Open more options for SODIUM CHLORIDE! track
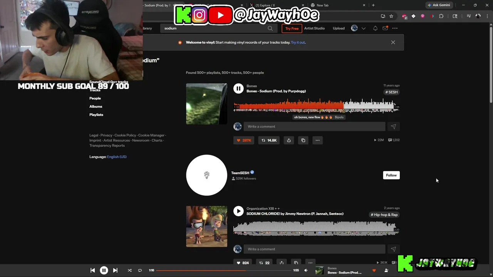This screenshot has height=277, width=493. click(310, 263)
